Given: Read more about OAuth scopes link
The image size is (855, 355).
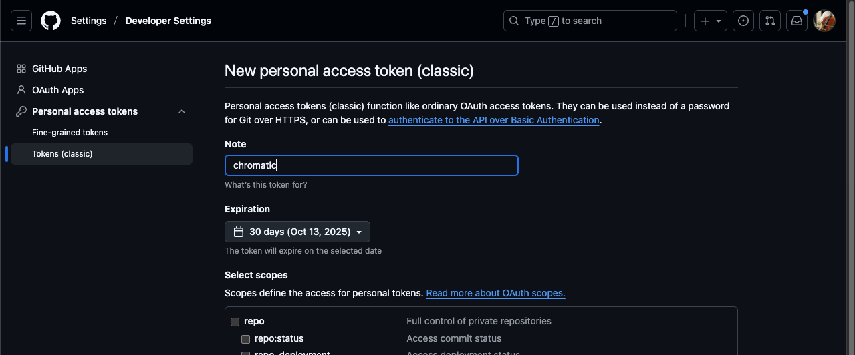Looking at the screenshot, I should pos(495,293).
